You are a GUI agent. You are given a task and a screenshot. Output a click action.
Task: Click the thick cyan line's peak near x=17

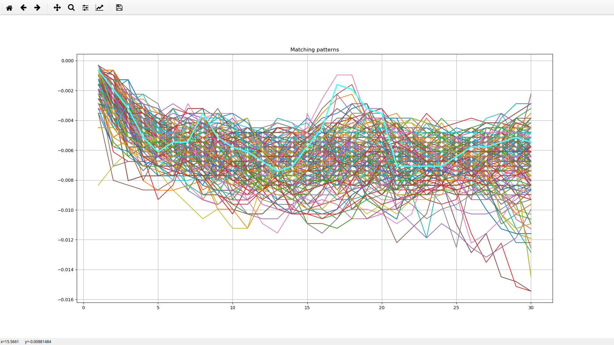point(337,85)
